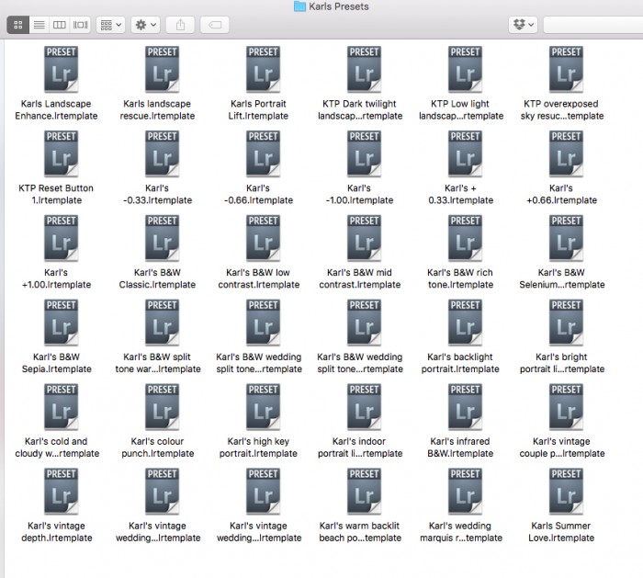Image resolution: width=643 pixels, height=578 pixels.
Task: Switch to icon view in toolbar
Action: coord(18,25)
